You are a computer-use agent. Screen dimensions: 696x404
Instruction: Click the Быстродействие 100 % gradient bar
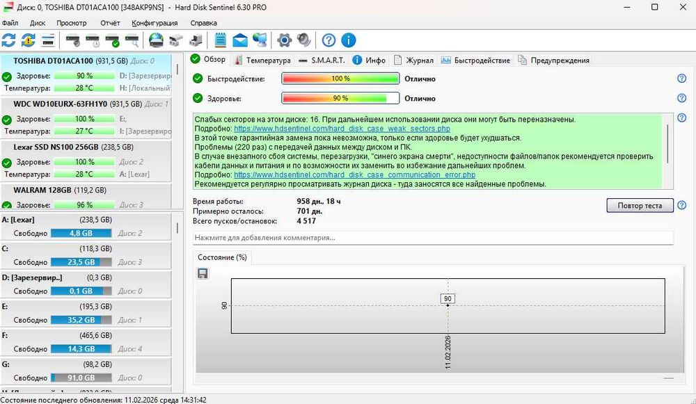pos(340,79)
